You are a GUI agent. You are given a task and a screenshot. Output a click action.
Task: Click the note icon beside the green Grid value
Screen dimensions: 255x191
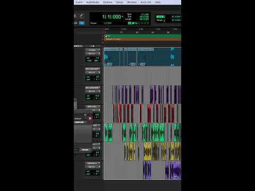click(165, 16)
